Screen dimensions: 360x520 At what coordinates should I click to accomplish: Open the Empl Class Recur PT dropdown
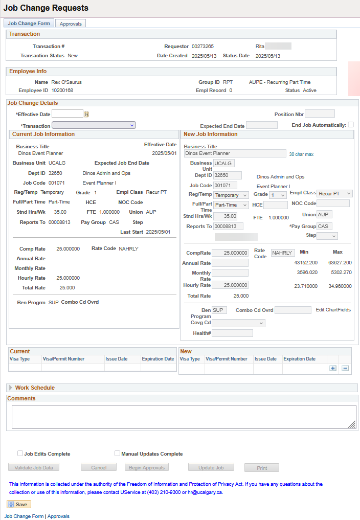tap(334, 193)
